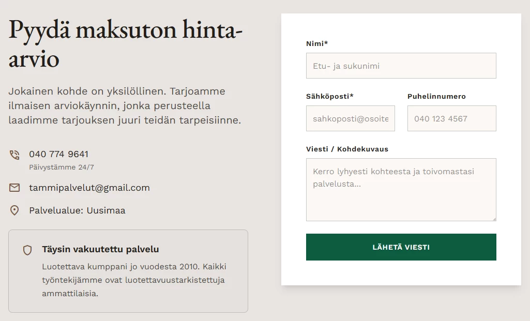Click into the Viesti / Kohdekuvaus textarea
This screenshot has height=321, width=530.
(401, 190)
